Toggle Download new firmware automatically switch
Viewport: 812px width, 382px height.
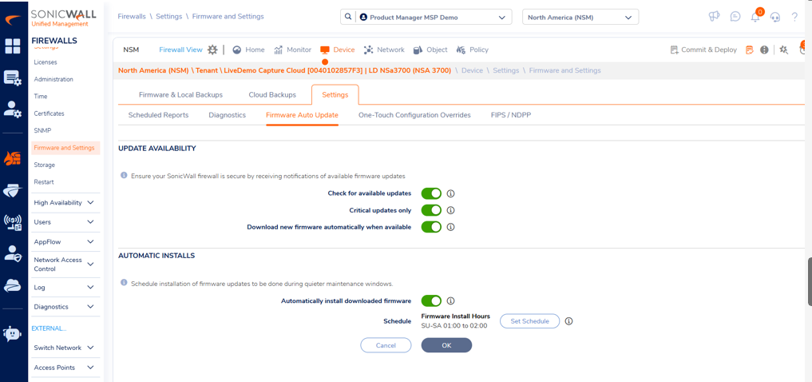[x=431, y=226]
